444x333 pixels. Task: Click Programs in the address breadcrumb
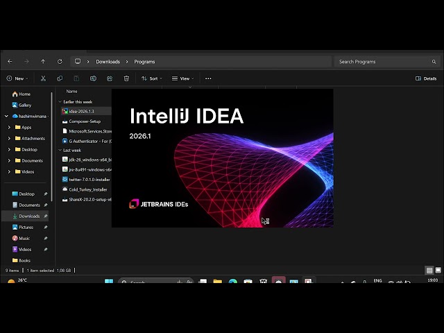pyautogui.click(x=144, y=62)
